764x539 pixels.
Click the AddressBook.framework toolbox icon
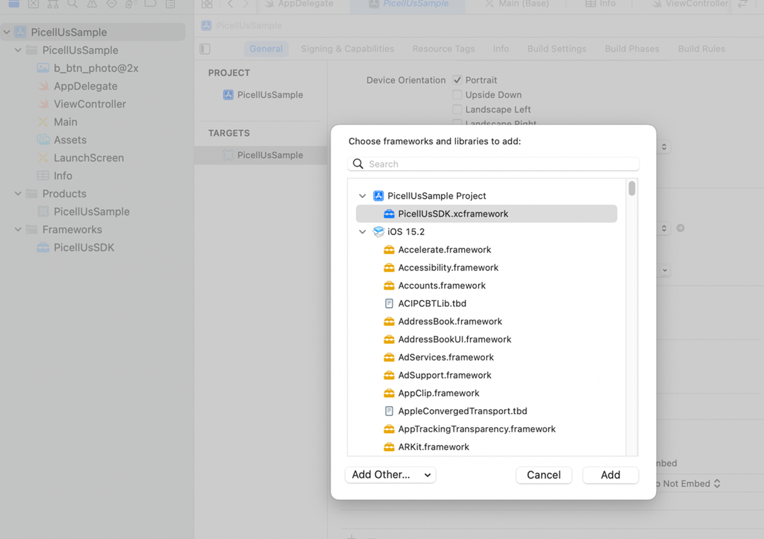coord(389,322)
